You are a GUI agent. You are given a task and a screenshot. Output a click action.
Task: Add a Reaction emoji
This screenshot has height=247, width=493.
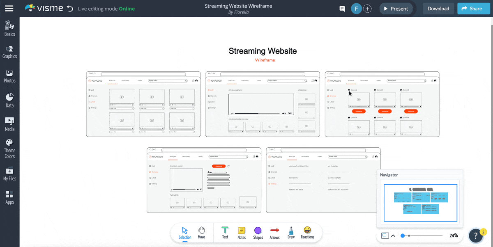(x=307, y=233)
